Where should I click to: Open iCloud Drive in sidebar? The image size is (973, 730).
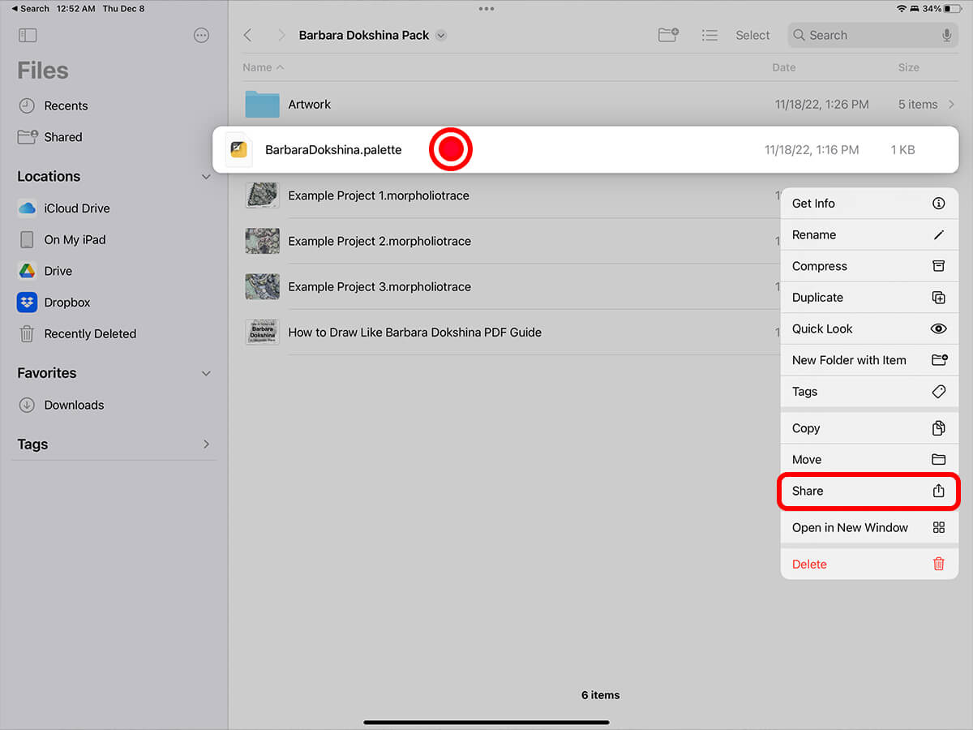click(76, 208)
